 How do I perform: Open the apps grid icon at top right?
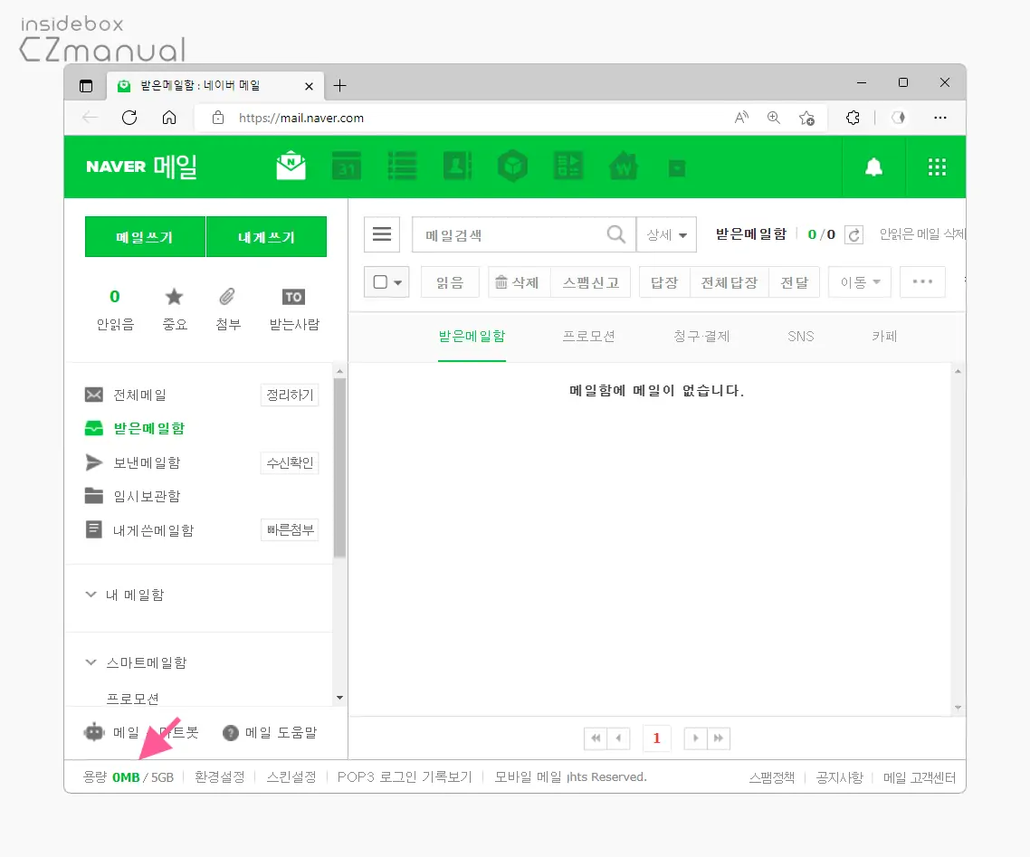[x=936, y=167]
